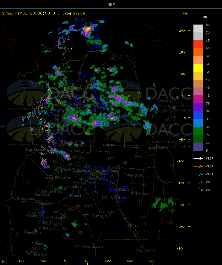This screenshot has height=265, width=222.
Task: Pick the magenta 39-42 dBZ legend color
Action: 198,99
